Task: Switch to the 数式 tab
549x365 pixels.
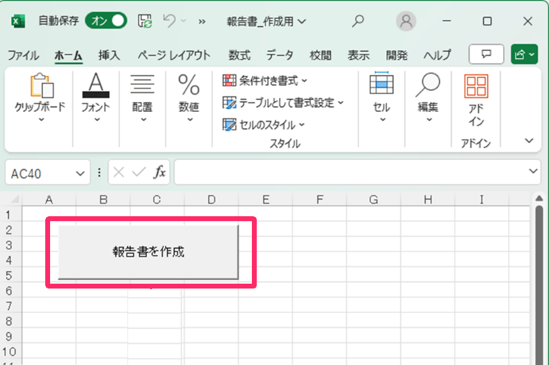Action: click(239, 56)
